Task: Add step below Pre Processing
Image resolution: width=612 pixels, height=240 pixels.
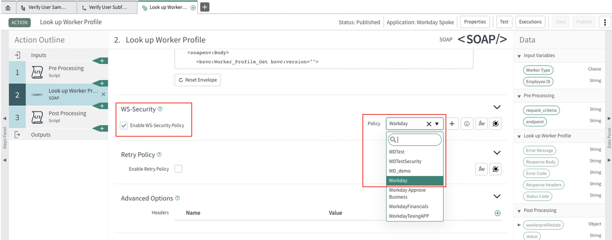Action: [102, 83]
